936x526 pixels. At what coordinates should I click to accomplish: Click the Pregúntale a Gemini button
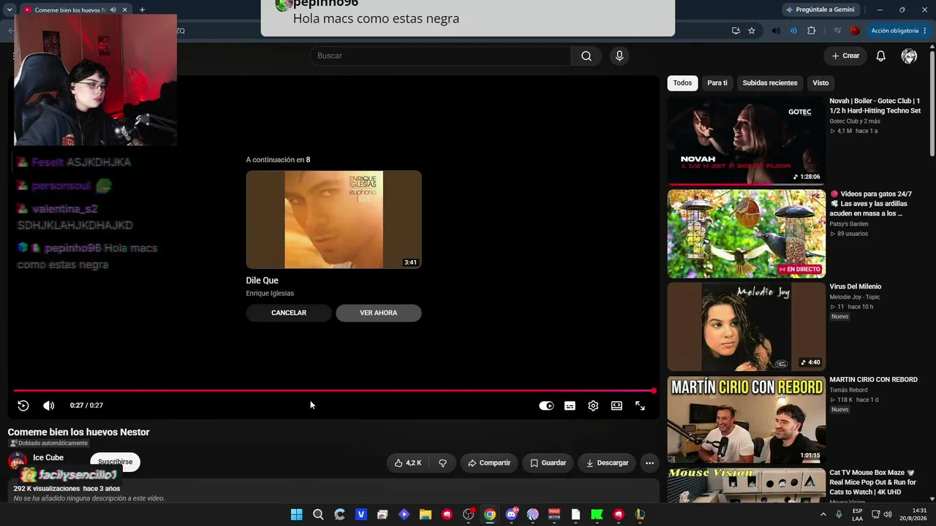click(x=820, y=10)
